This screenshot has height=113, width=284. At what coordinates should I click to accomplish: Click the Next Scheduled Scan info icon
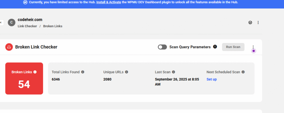tap(243, 72)
